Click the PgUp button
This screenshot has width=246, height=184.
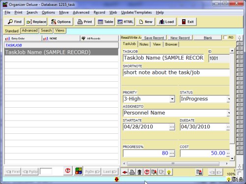[x=30, y=172]
